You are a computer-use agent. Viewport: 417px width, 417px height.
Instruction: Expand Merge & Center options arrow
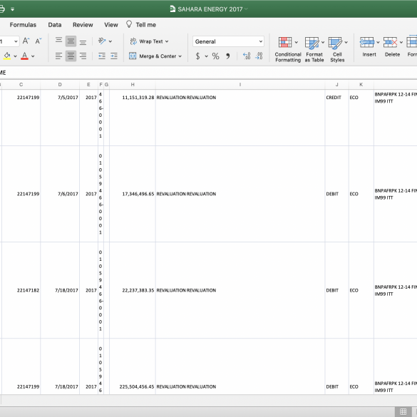click(x=180, y=56)
